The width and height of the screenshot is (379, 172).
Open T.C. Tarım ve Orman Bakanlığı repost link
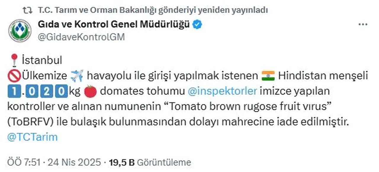pos(153,10)
